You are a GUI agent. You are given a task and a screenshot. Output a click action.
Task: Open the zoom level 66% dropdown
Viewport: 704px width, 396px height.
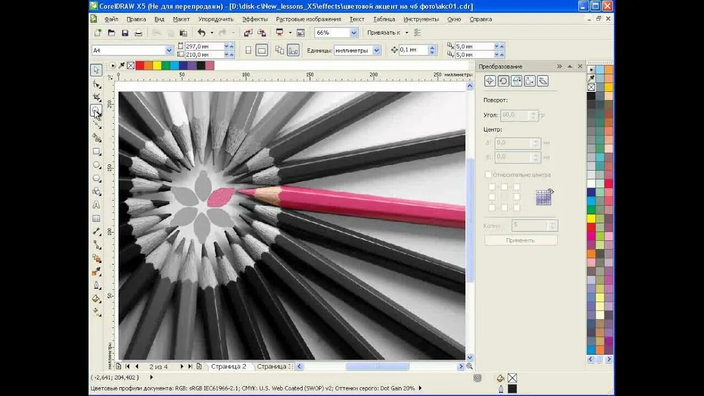[354, 33]
